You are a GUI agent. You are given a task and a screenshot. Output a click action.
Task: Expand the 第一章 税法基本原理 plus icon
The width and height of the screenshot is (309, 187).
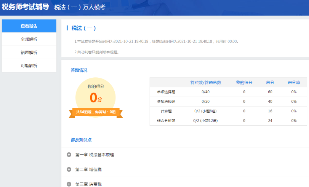[x=69, y=155]
